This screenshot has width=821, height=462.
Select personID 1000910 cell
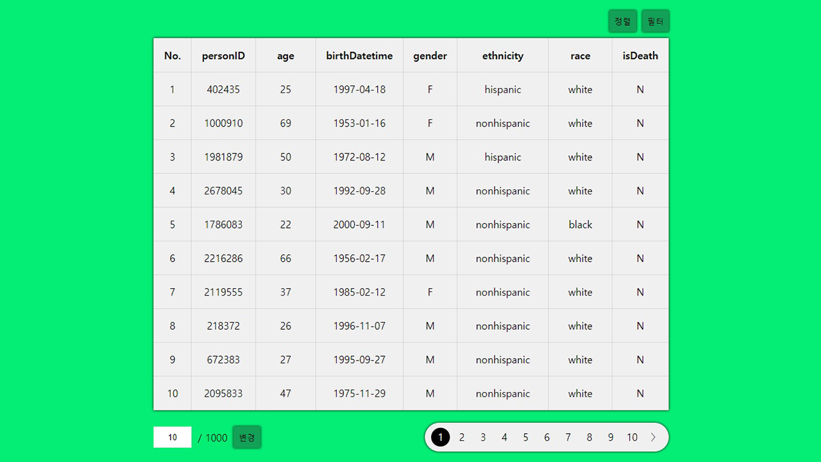[223, 123]
